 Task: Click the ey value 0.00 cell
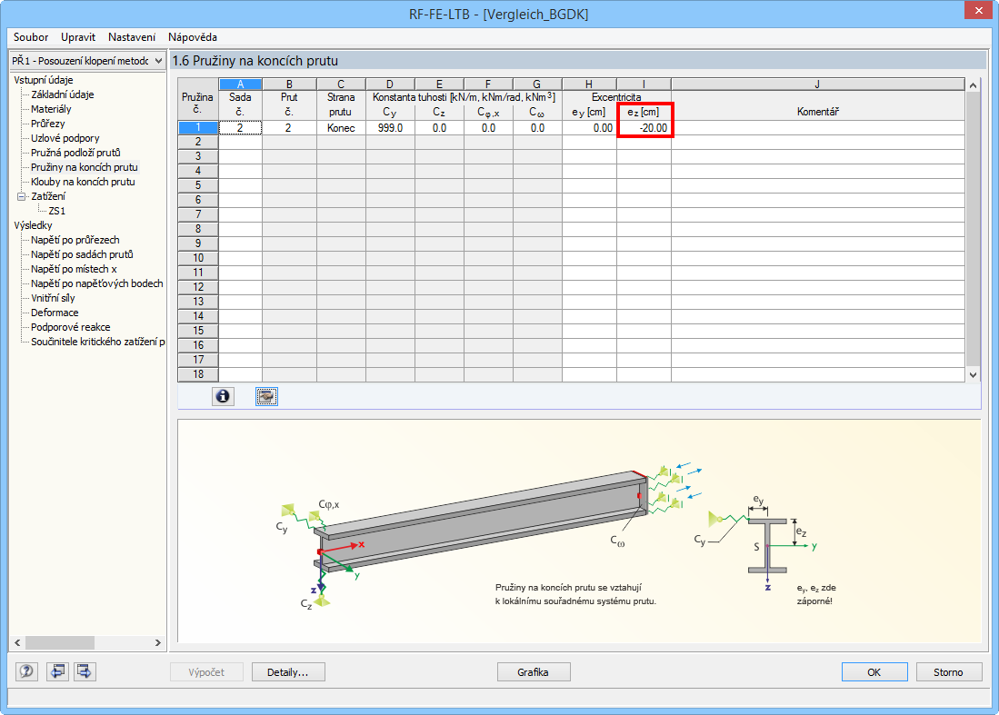tap(589, 128)
